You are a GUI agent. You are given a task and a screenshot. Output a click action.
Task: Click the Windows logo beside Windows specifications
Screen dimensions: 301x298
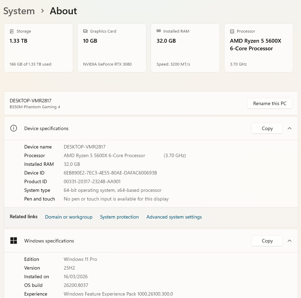pos(14,240)
